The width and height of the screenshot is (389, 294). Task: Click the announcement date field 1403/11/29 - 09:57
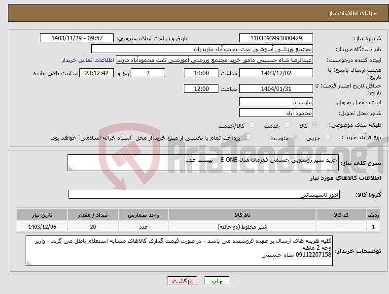[x=76, y=38]
